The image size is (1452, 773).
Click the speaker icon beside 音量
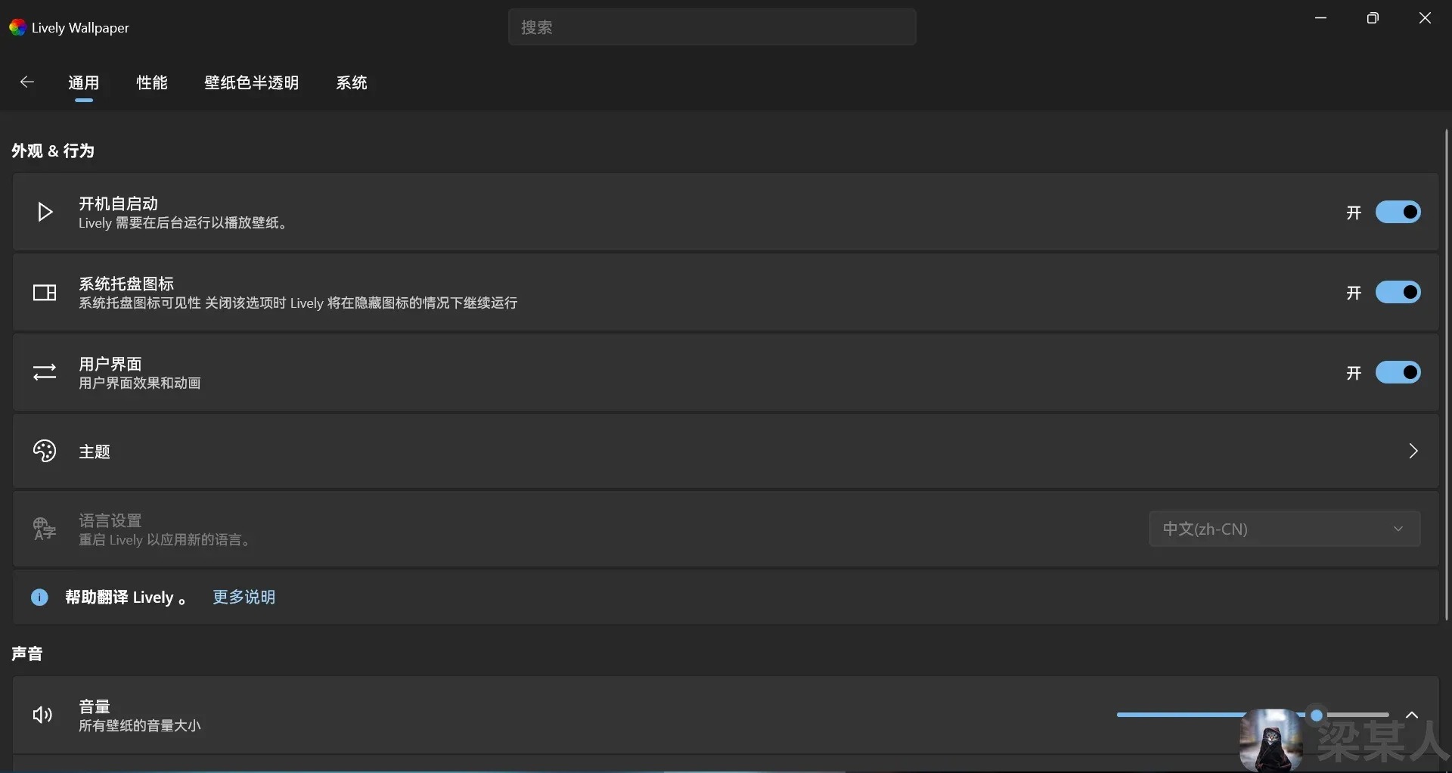(x=43, y=715)
